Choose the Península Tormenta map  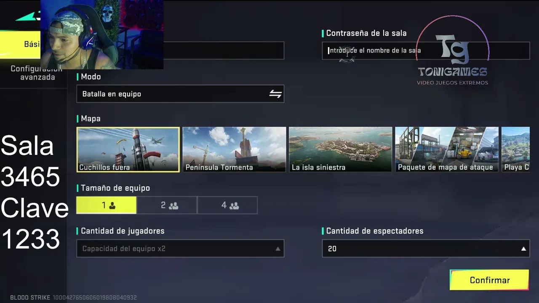point(234,149)
